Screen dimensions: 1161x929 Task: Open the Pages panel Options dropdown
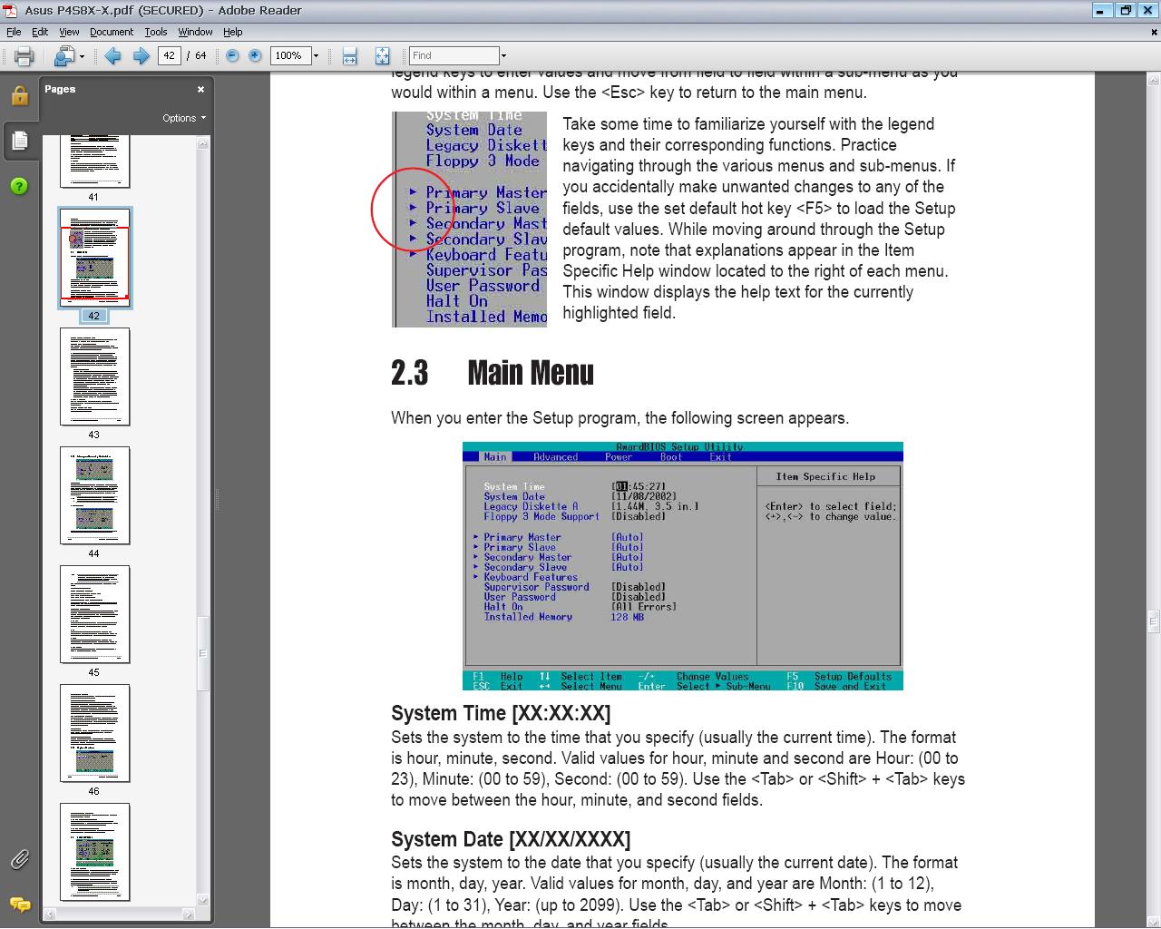coord(184,118)
